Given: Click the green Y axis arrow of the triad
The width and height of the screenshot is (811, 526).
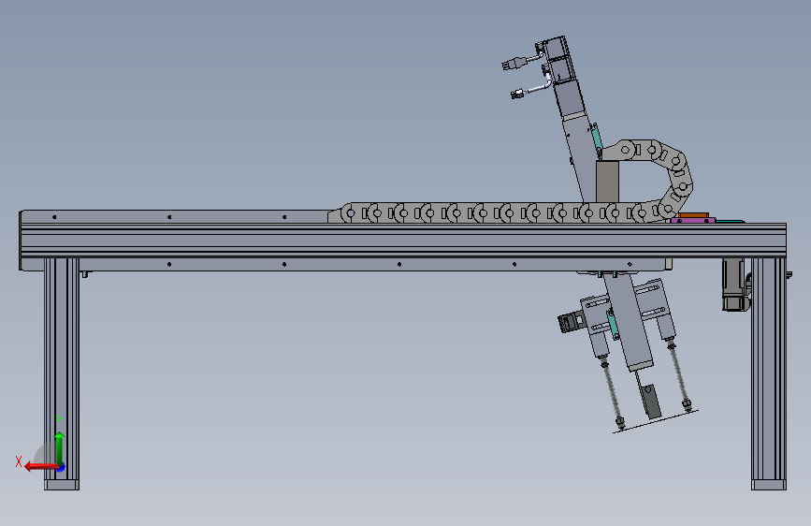Looking at the screenshot, I should 60,448.
